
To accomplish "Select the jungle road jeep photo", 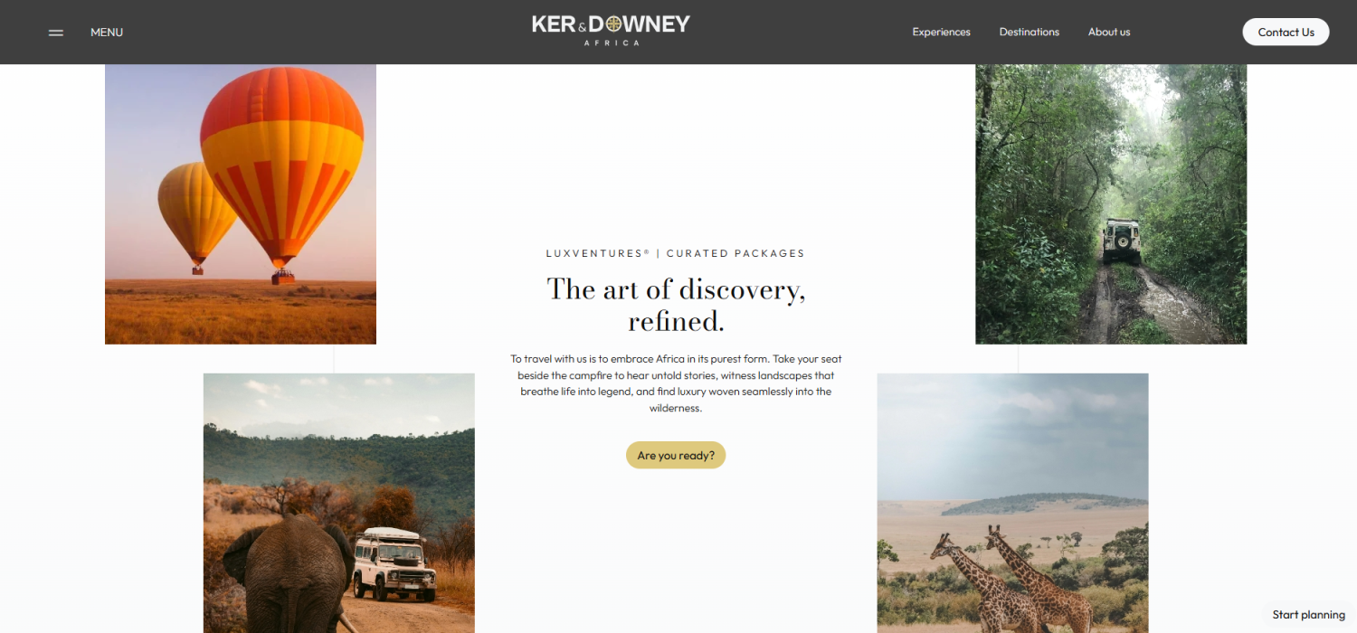I will (1111, 204).
